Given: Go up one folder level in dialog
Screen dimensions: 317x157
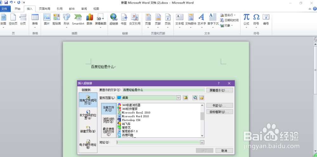Looking at the screenshot, I should pos(185,98).
